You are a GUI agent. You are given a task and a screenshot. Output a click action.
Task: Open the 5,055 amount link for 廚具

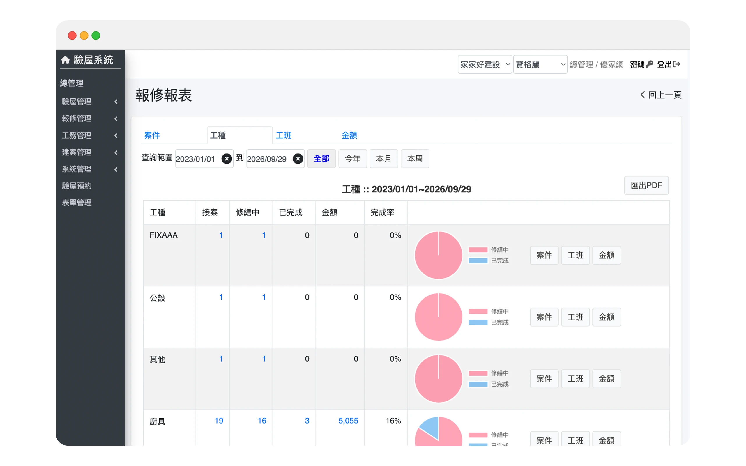pos(348,421)
